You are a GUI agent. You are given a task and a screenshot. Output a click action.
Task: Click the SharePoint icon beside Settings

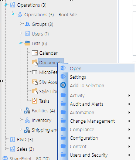coord(63,76)
